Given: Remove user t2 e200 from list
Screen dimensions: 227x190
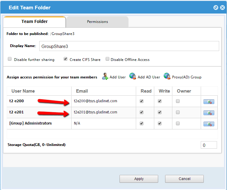Looking at the screenshot, I should coord(209,102).
